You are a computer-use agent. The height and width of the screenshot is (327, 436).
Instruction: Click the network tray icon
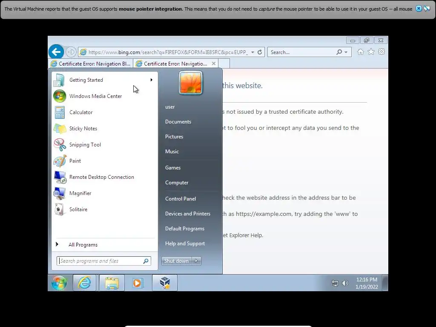coord(335,283)
